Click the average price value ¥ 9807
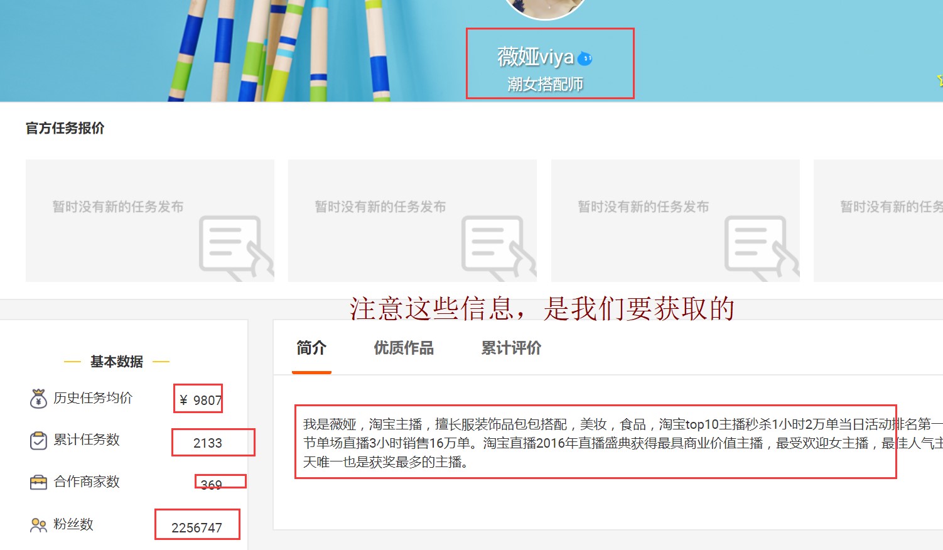 click(201, 400)
